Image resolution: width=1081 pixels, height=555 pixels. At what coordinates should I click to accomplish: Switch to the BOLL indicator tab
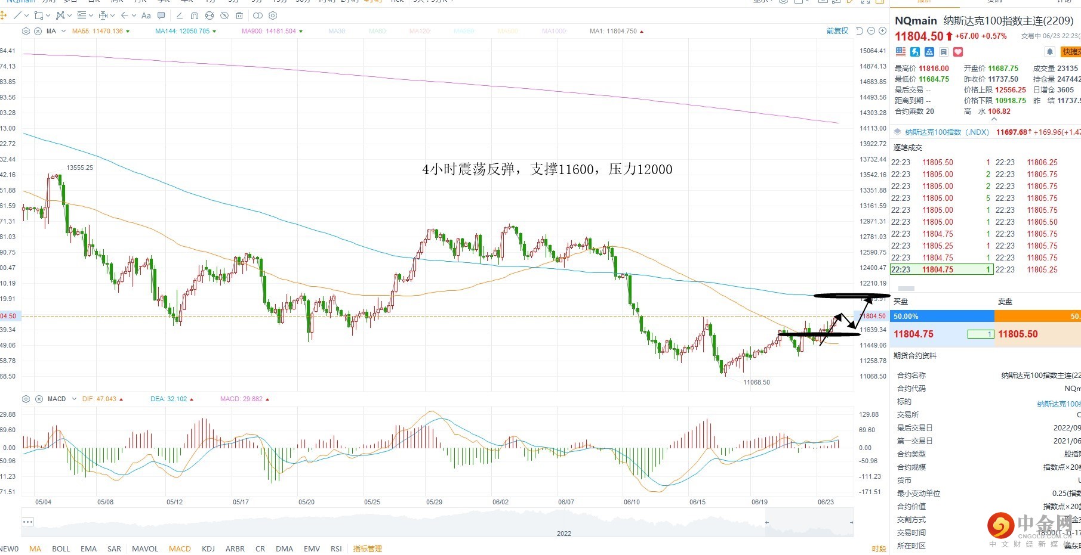61,548
